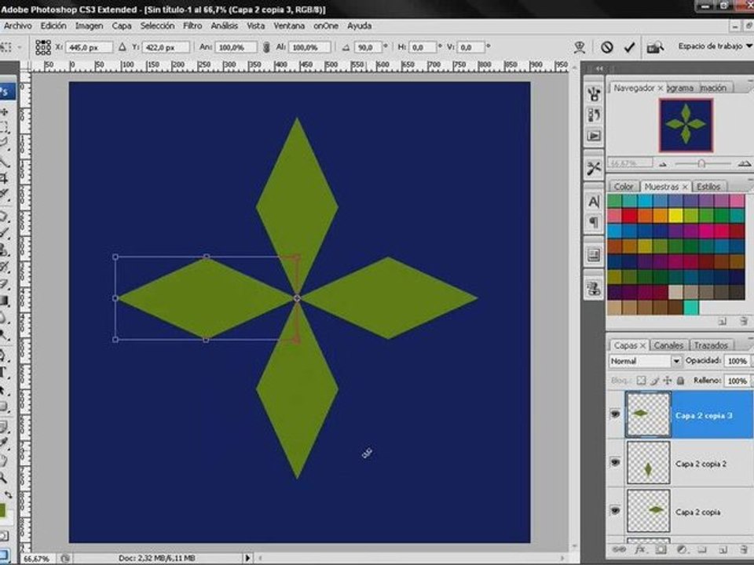Viewport: 754px width, 565px height.
Task: Open the Layer Comps dock icon
Action: point(594,254)
